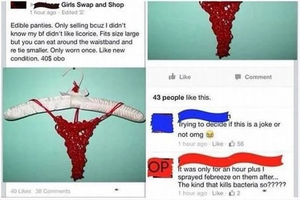The height and width of the screenshot is (200, 300).
Task: Click the laughing emoji in the comment
Action: pos(210,135)
